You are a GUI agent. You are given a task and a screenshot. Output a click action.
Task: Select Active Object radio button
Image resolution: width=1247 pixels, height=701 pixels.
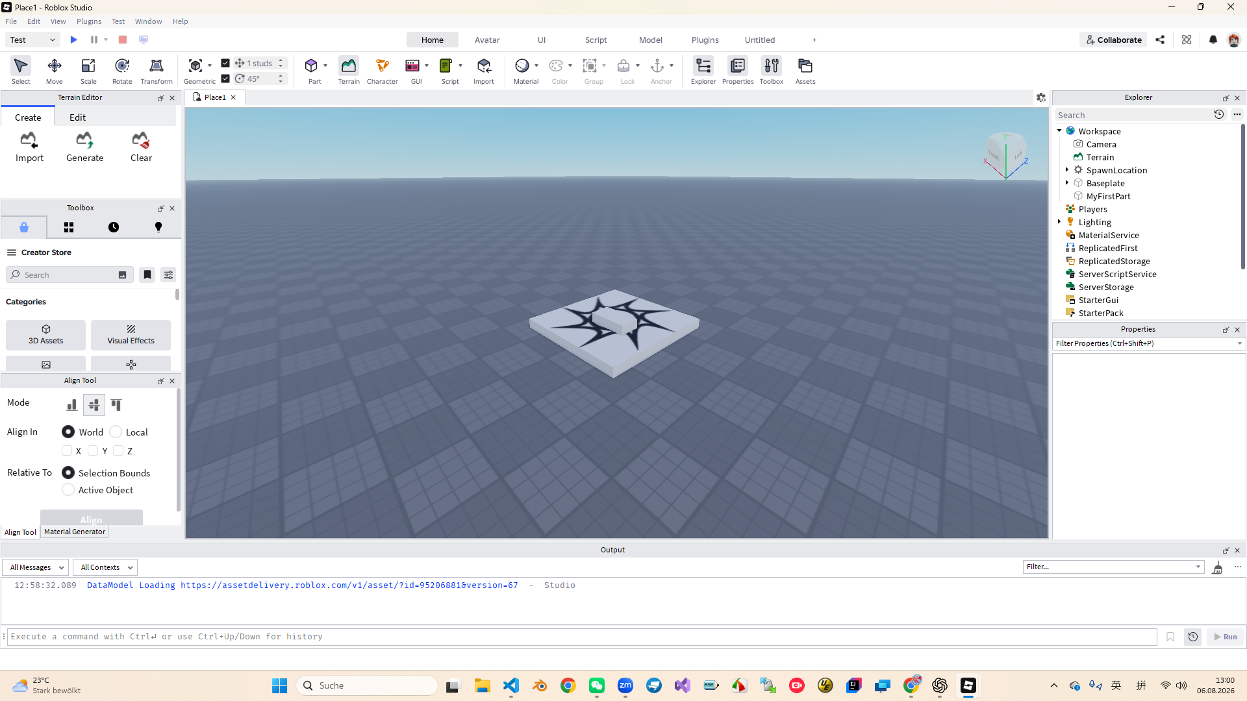(68, 490)
